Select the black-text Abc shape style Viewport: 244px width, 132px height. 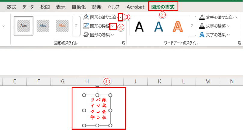24,26
